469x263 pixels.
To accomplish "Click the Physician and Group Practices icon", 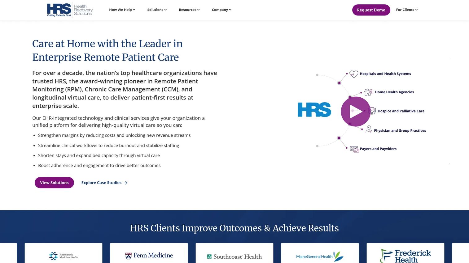I will (369, 129).
